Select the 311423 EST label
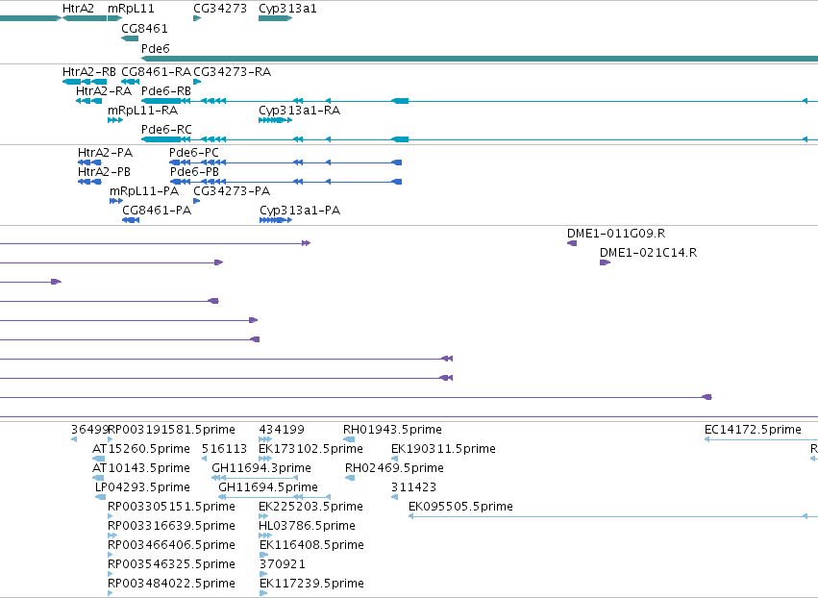Viewport: 818px width, 598px height. click(x=413, y=487)
